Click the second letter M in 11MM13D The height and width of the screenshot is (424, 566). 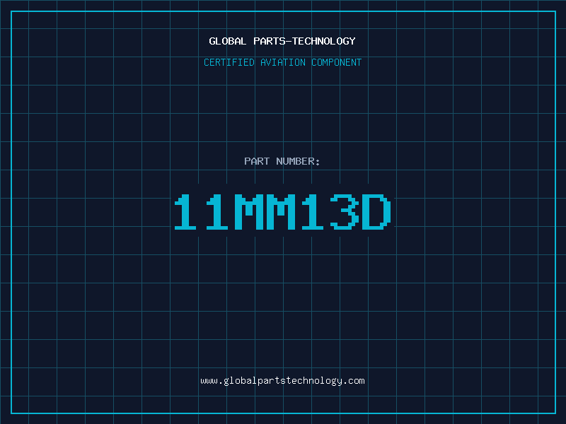pos(281,211)
